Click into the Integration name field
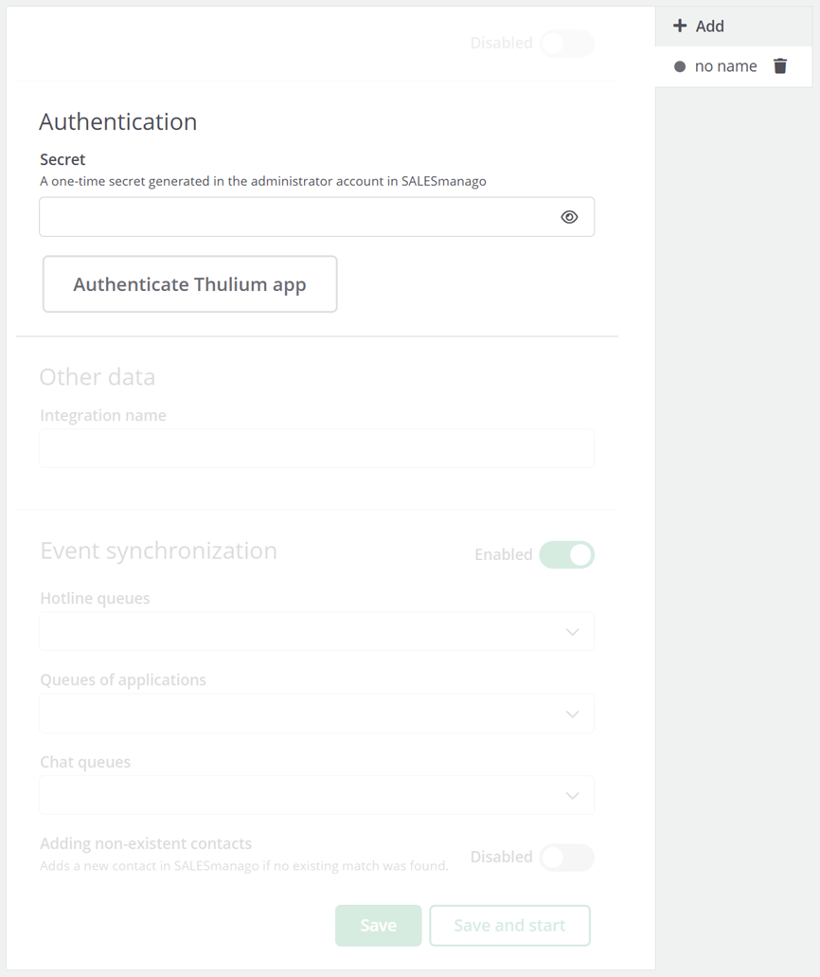This screenshot has height=977, width=820. 316,448
